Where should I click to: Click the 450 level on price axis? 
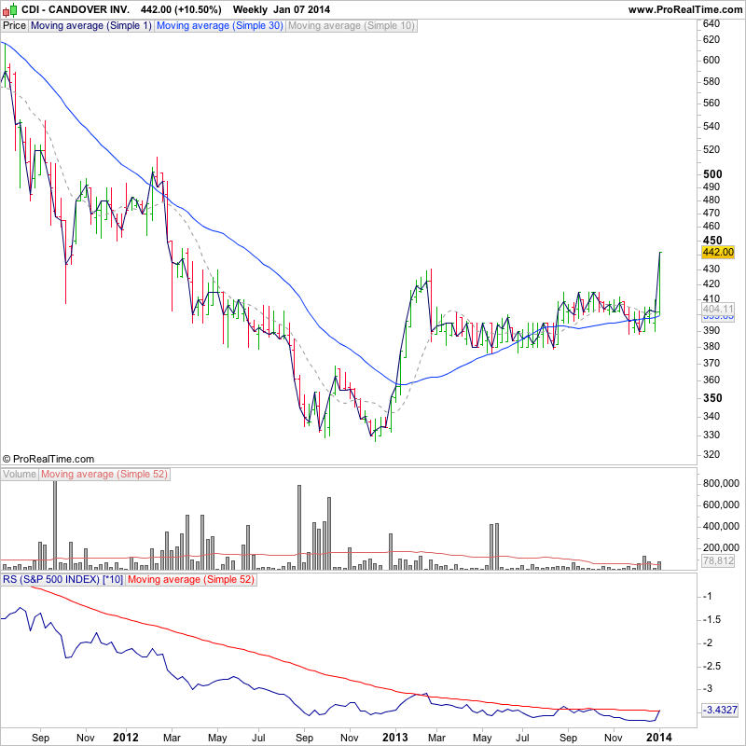coord(712,241)
